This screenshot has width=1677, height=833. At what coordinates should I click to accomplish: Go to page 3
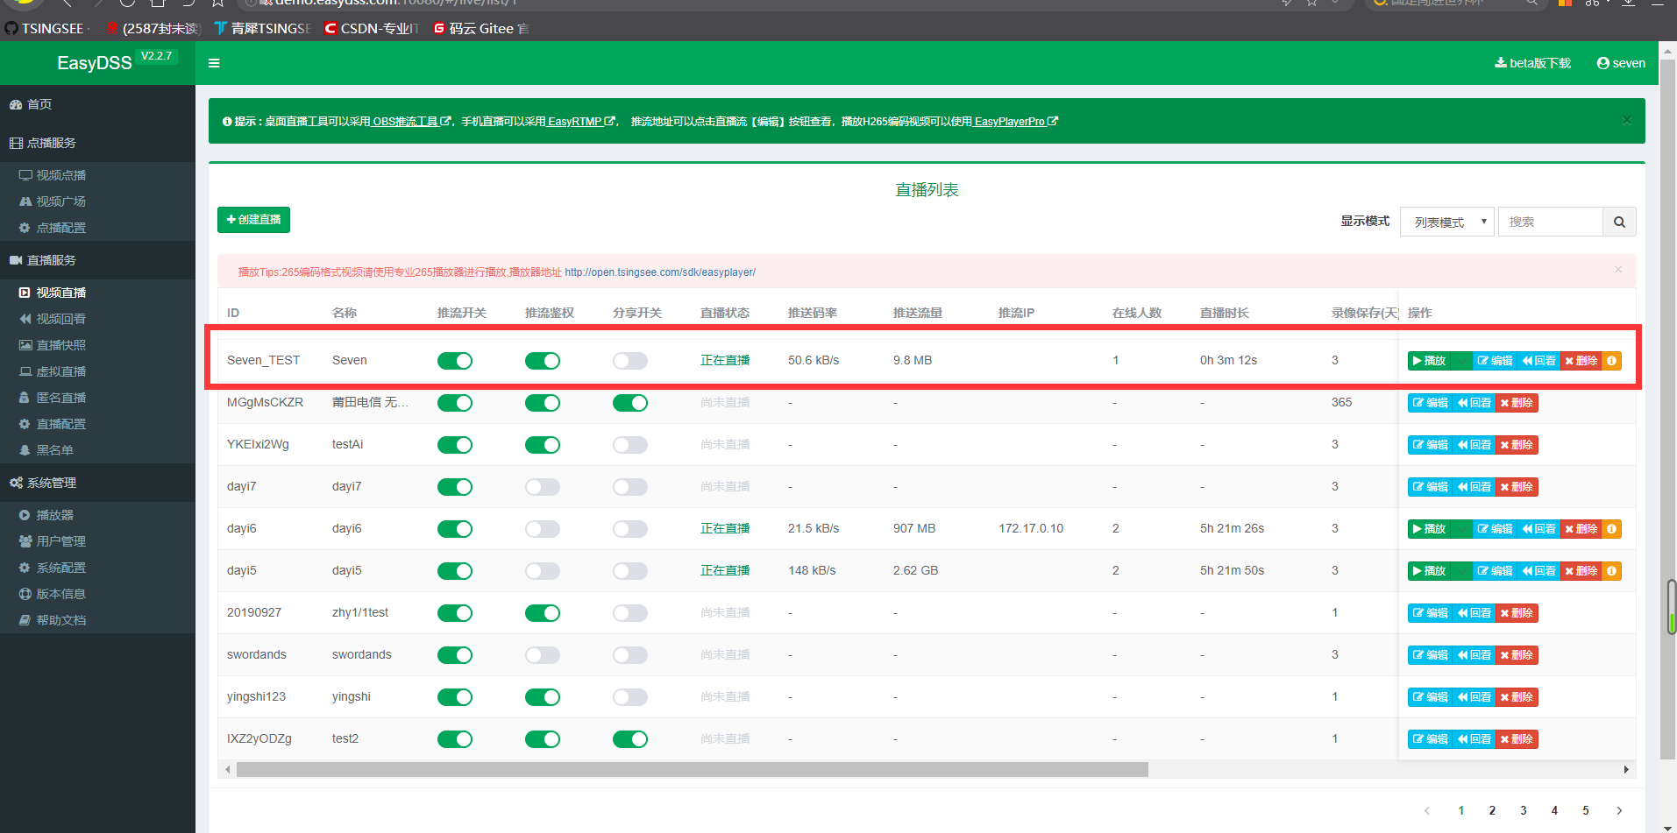pos(1524,810)
